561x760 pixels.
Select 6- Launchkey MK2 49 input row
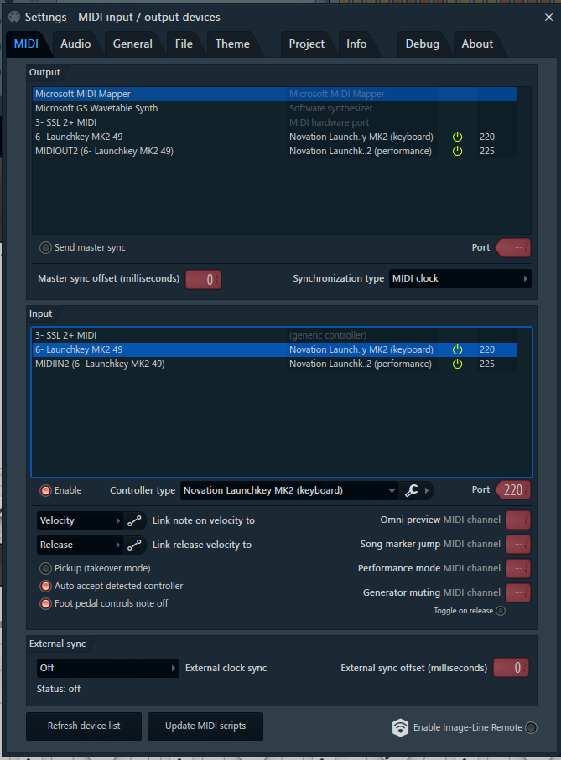(x=274, y=349)
